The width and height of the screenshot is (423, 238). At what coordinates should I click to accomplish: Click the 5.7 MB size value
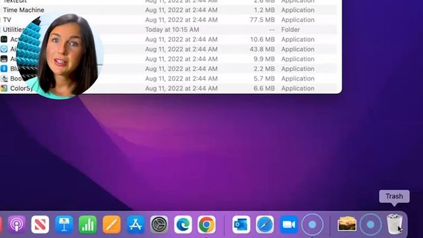click(264, 79)
